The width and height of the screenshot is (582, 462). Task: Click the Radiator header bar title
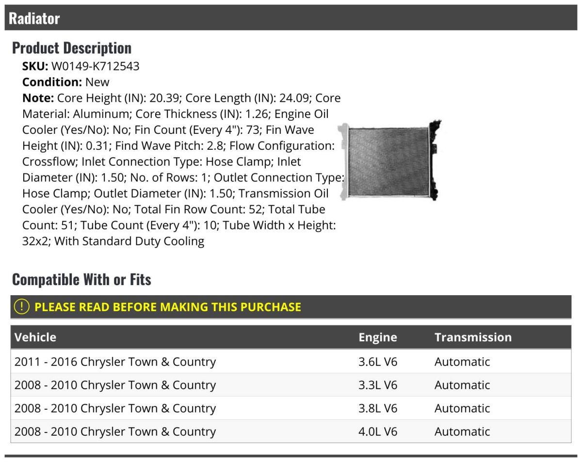pyautogui.click(x=34, y=18)
